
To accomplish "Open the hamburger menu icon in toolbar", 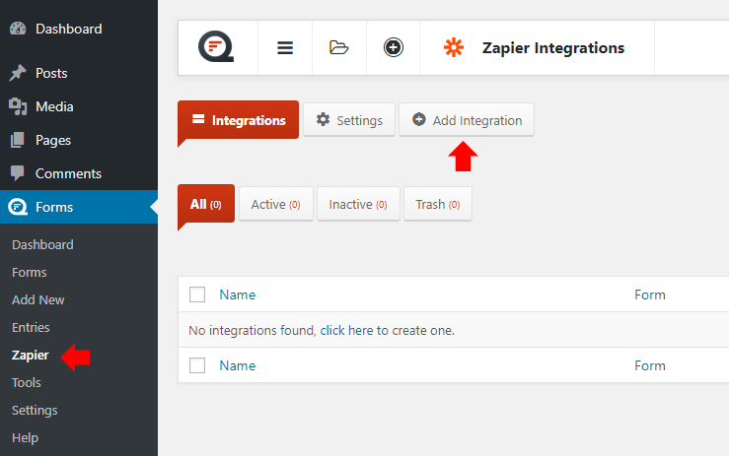I will pos(285,47).
